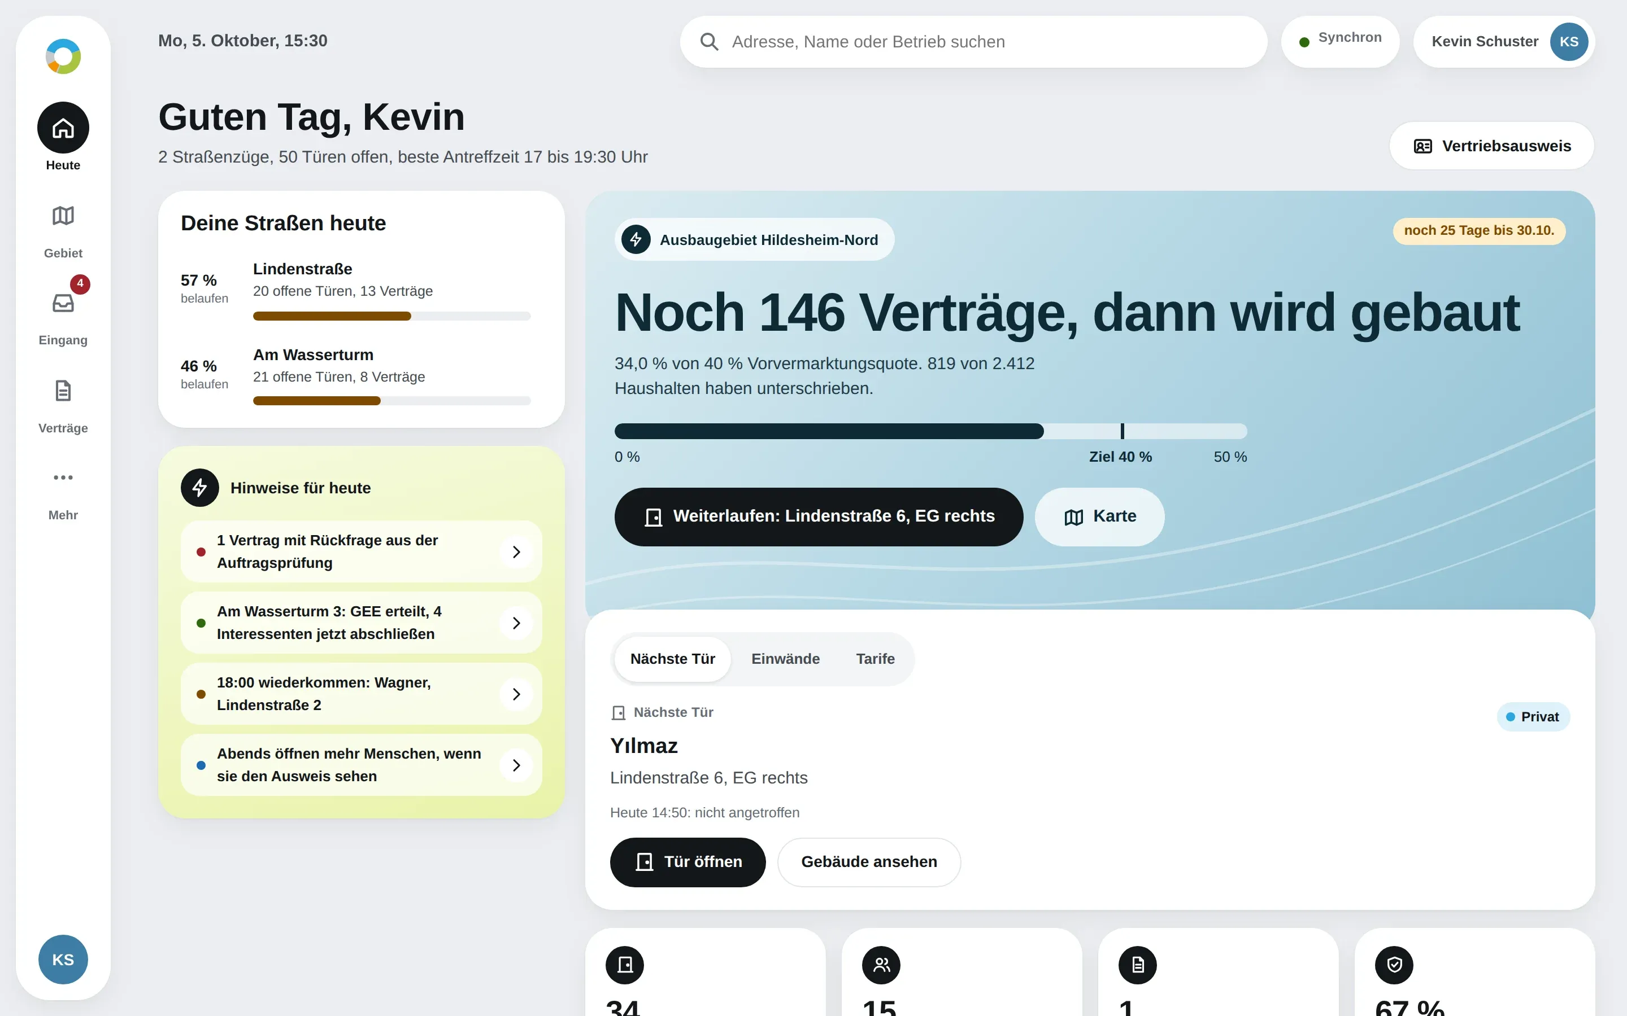The width and height of the screenshot is (1627, 1016).
Task: Click the 46 % belaufen value
Action: click(x=205, y=374)
